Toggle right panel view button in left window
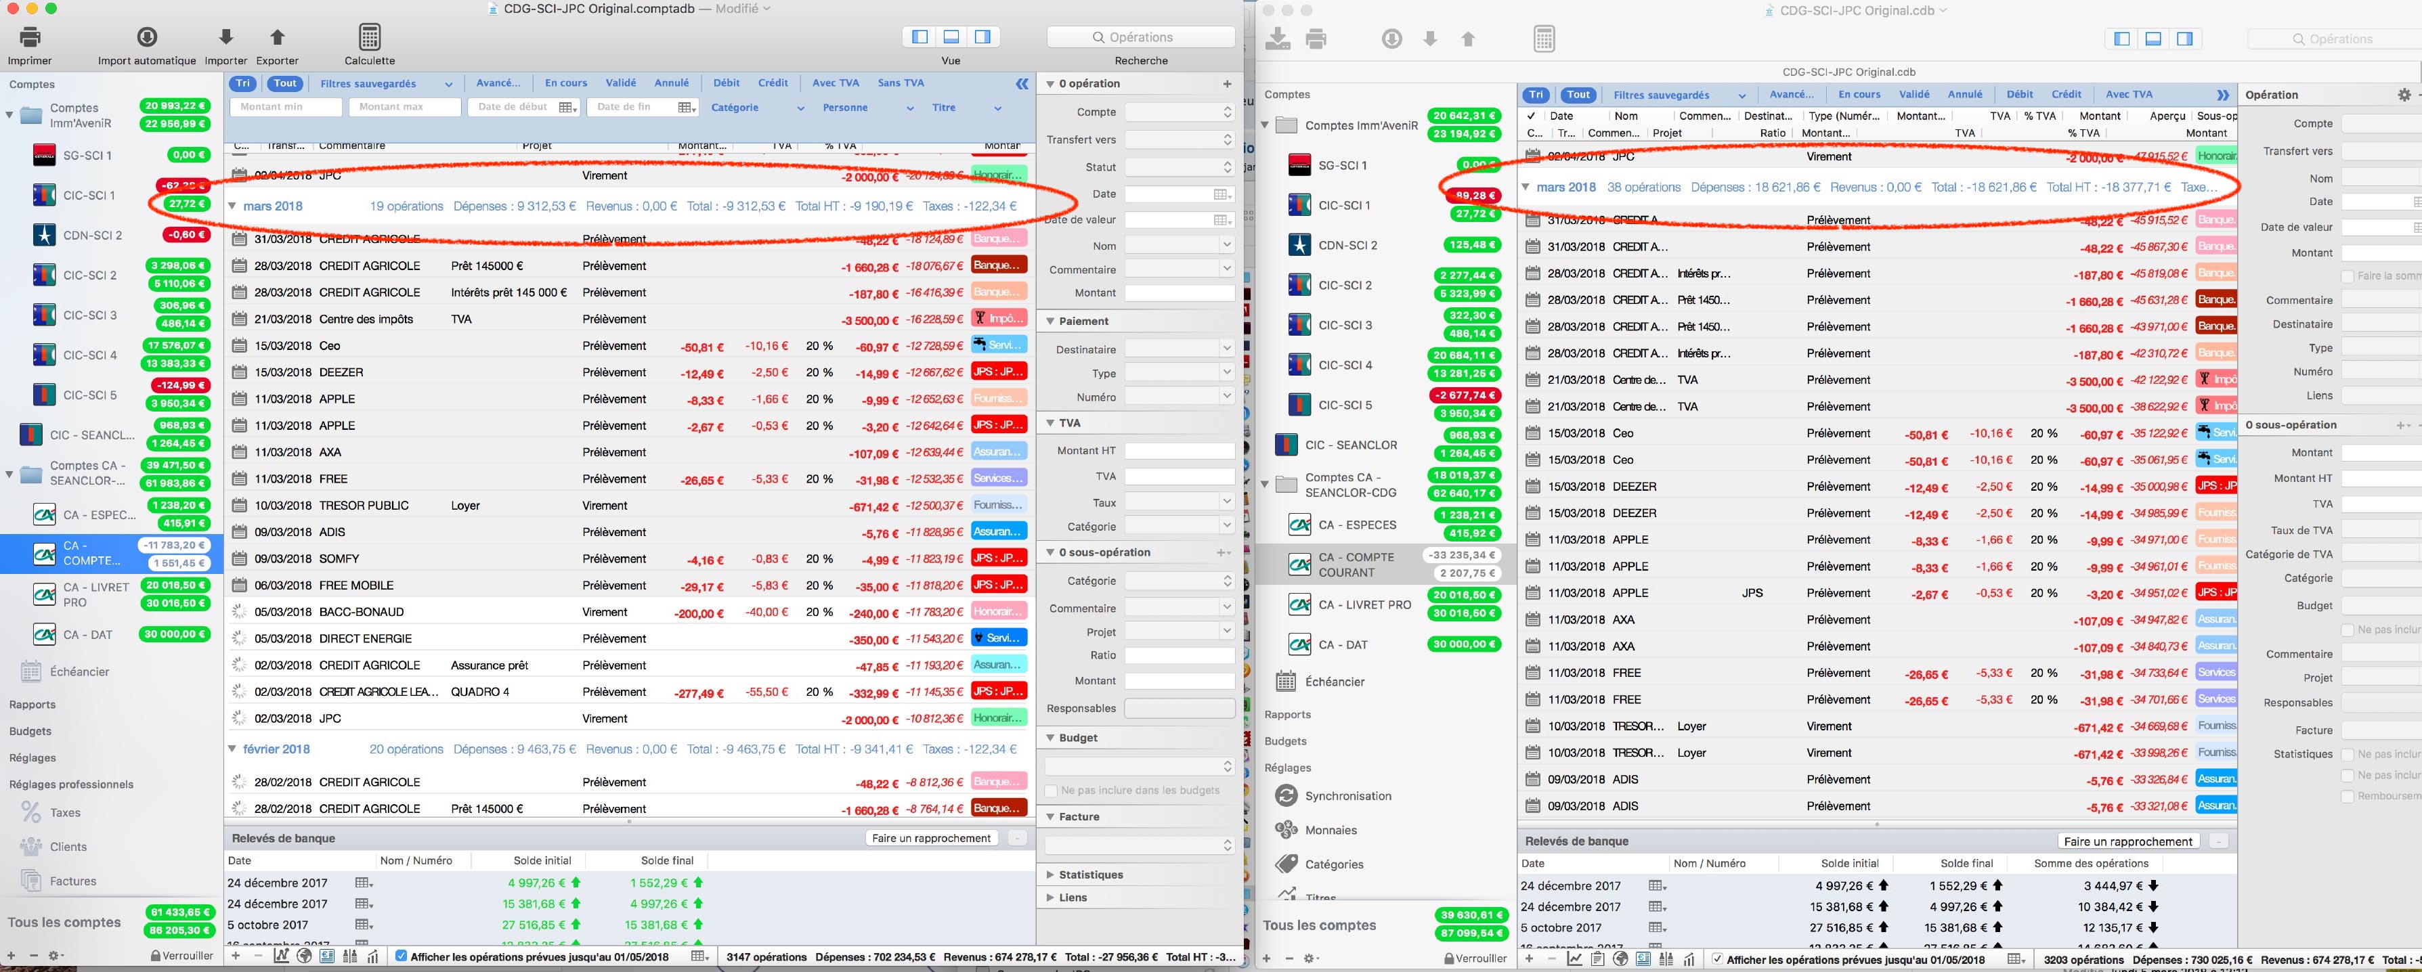Image resolution: width=2422 pixels, height=972 pixels. click(x=982, y=37)
